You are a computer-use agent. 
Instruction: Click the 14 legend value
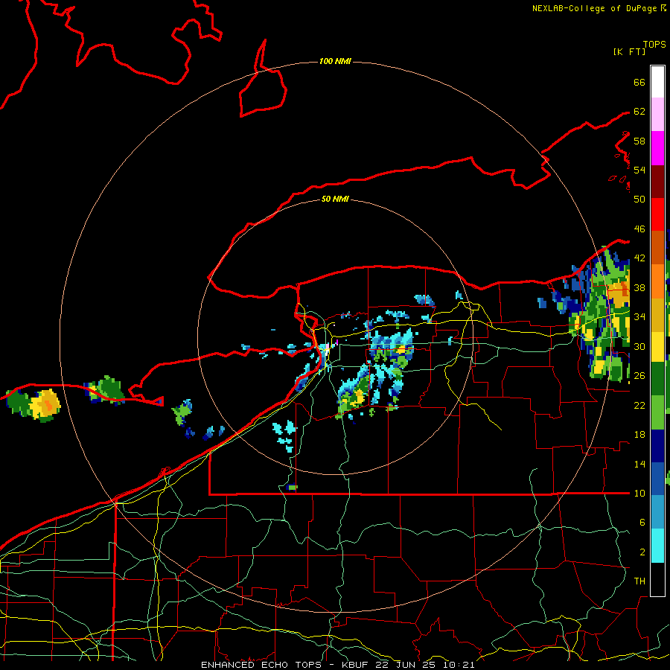pyautogui.click(x=639, y=464)
